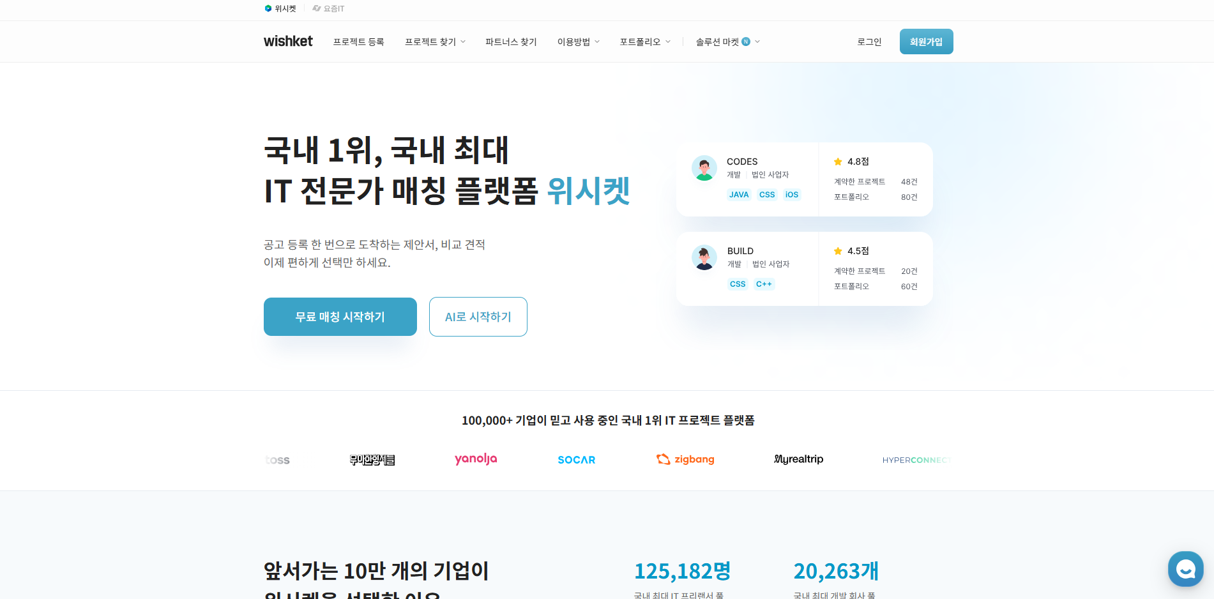Click the wishket logo
Screen dimensions: 1214x599
click(x=288, y=42)
